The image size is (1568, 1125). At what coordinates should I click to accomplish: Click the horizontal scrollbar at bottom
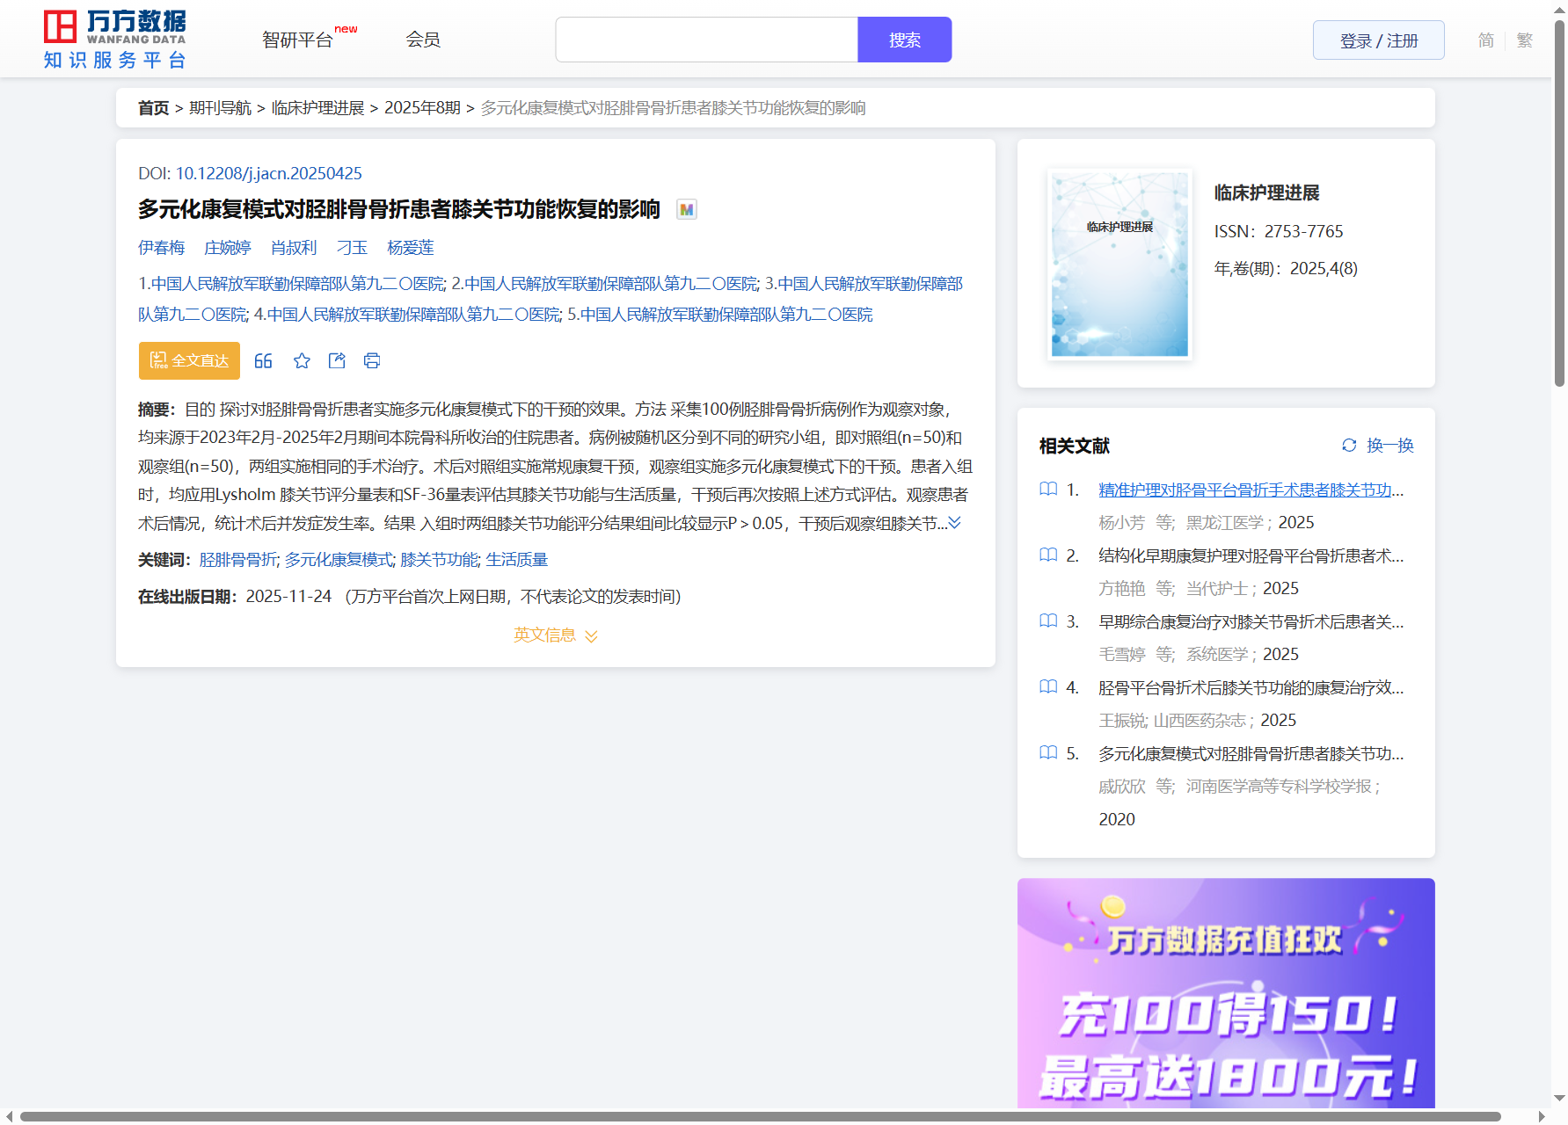tap(760, 1116)
